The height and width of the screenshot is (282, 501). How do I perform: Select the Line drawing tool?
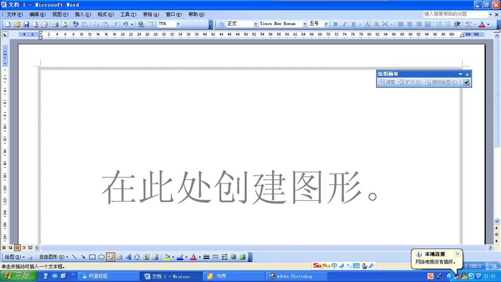pyautogui.click(x=74, y=257)
